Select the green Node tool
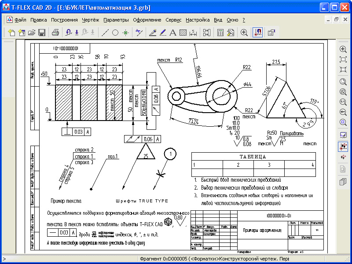The height and width of the screenshot is (264, 352). pyautogui.click(x=125, y=33)
